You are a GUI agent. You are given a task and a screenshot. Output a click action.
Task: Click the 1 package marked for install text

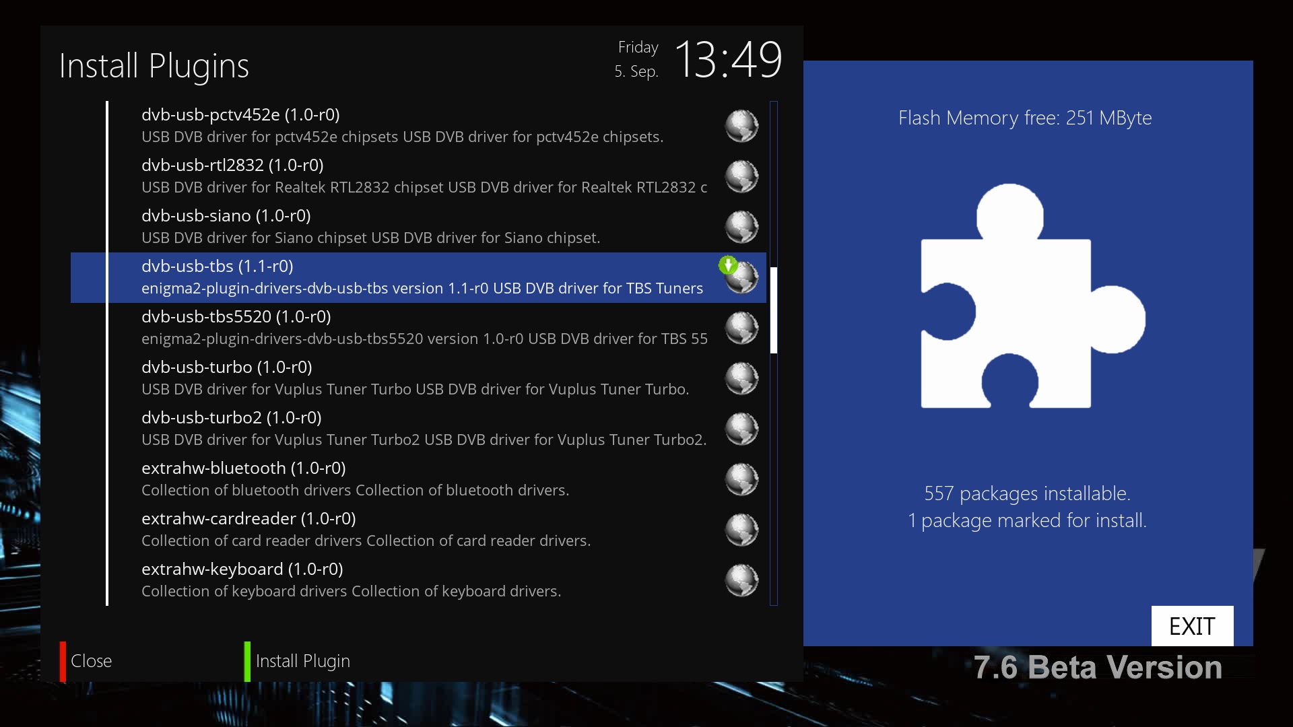[1027, 520]
